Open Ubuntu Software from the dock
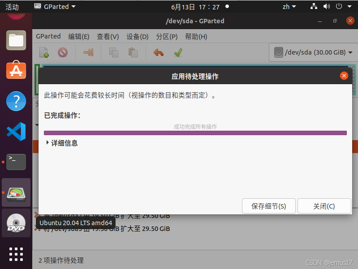This screenshot has width=358, height=269. [16, 70]
